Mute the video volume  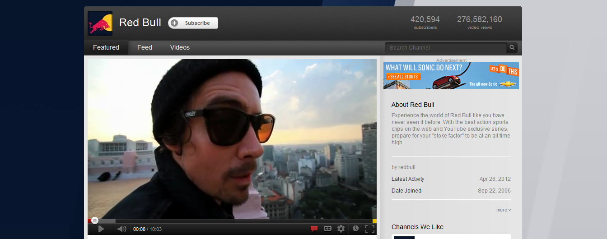[x=121, y=229]
